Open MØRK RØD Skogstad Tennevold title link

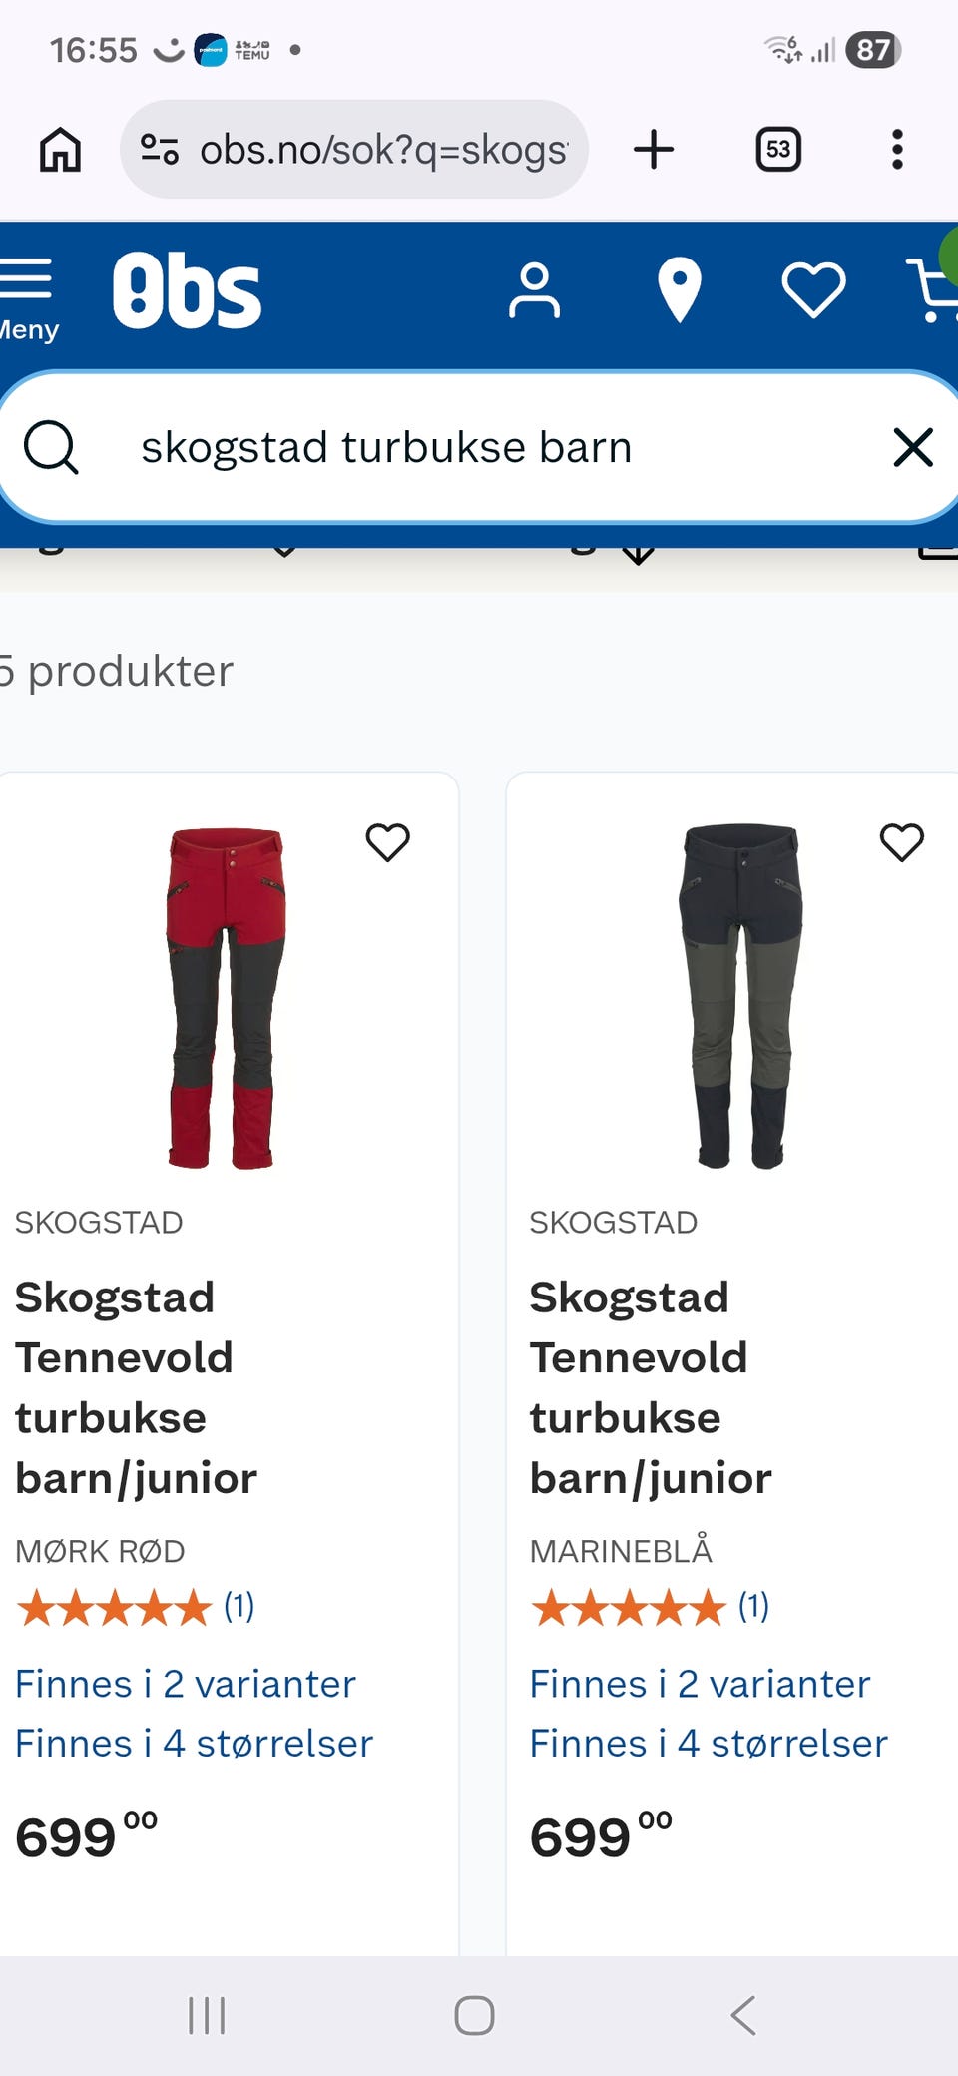tap(136, 1387)
